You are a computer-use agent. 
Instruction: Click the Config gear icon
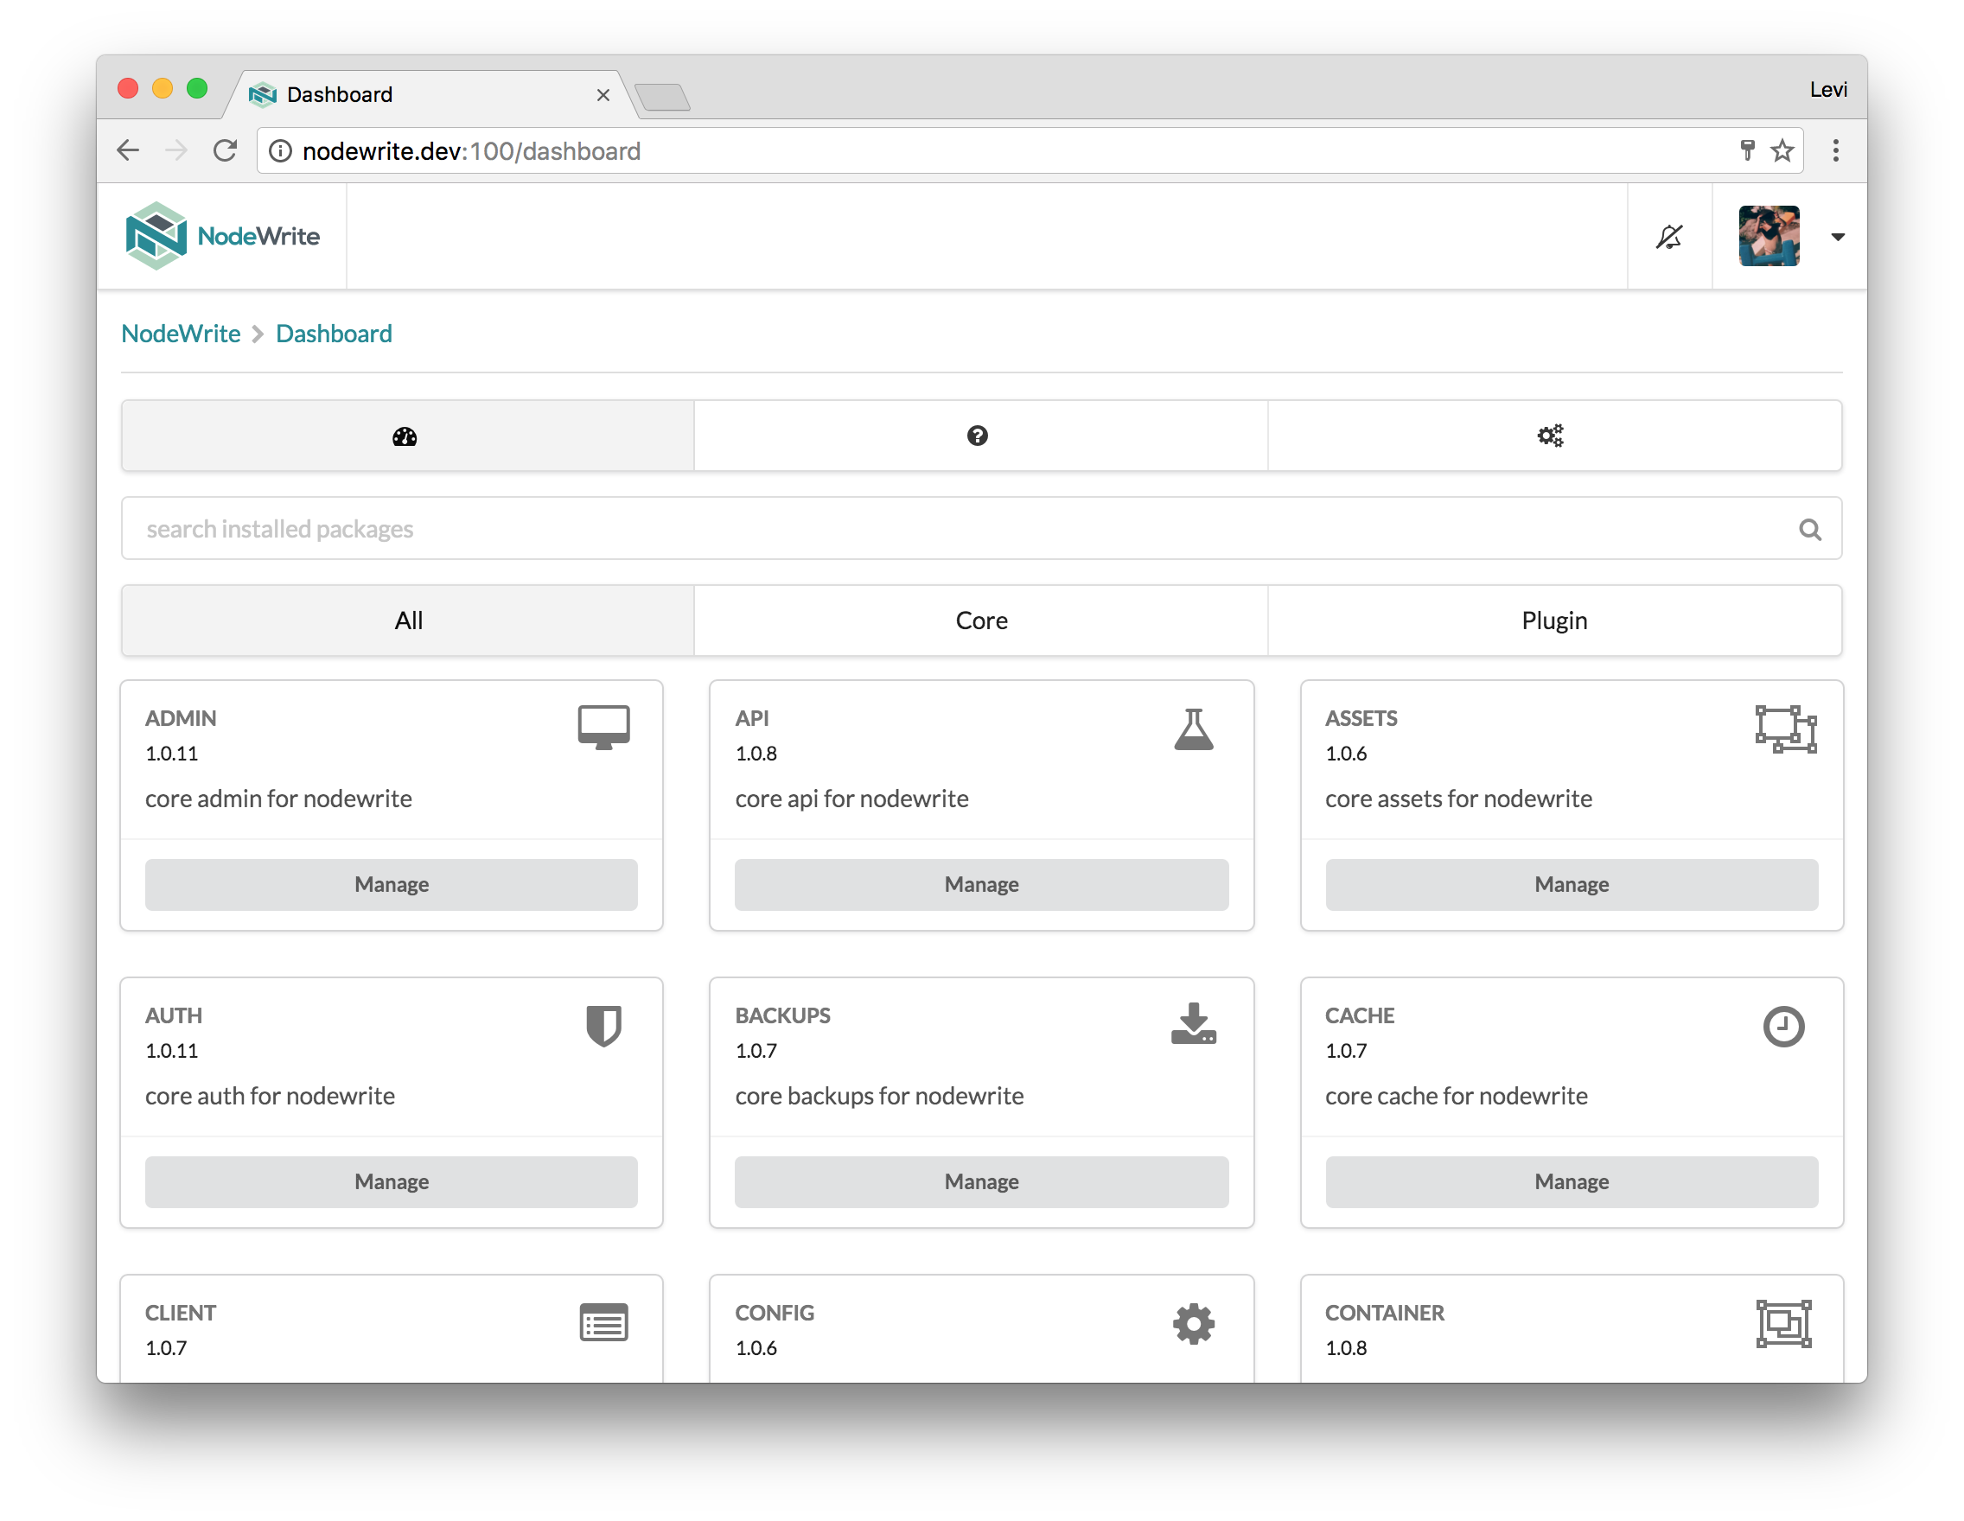click(1193, 1323)
